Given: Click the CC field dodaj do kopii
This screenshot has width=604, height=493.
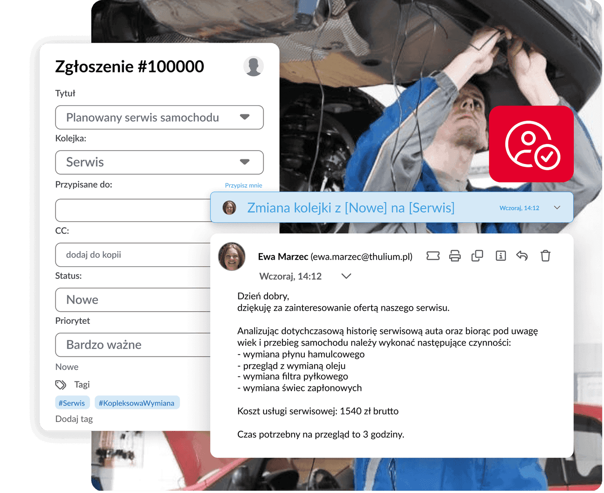Looking at the screenshot, I should tap(133, 255).
